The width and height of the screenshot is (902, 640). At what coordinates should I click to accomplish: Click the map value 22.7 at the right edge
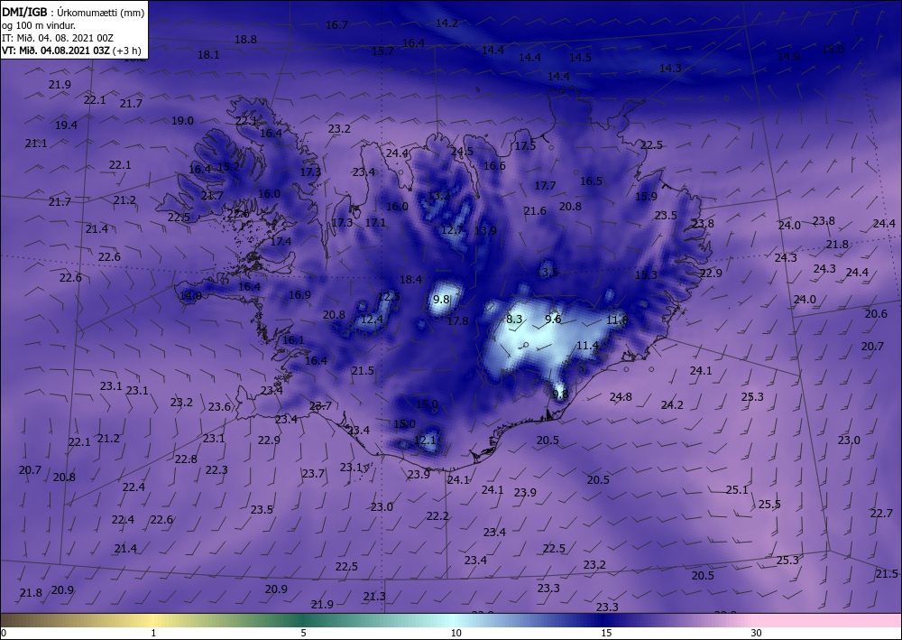[881, 513]
